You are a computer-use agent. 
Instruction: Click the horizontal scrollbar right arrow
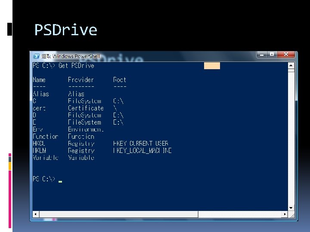pyautogui.click(x=285, y=214)
